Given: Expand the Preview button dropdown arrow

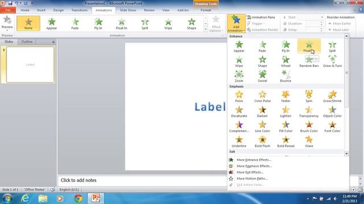Looking at the screenshot, I should [7, 30].
